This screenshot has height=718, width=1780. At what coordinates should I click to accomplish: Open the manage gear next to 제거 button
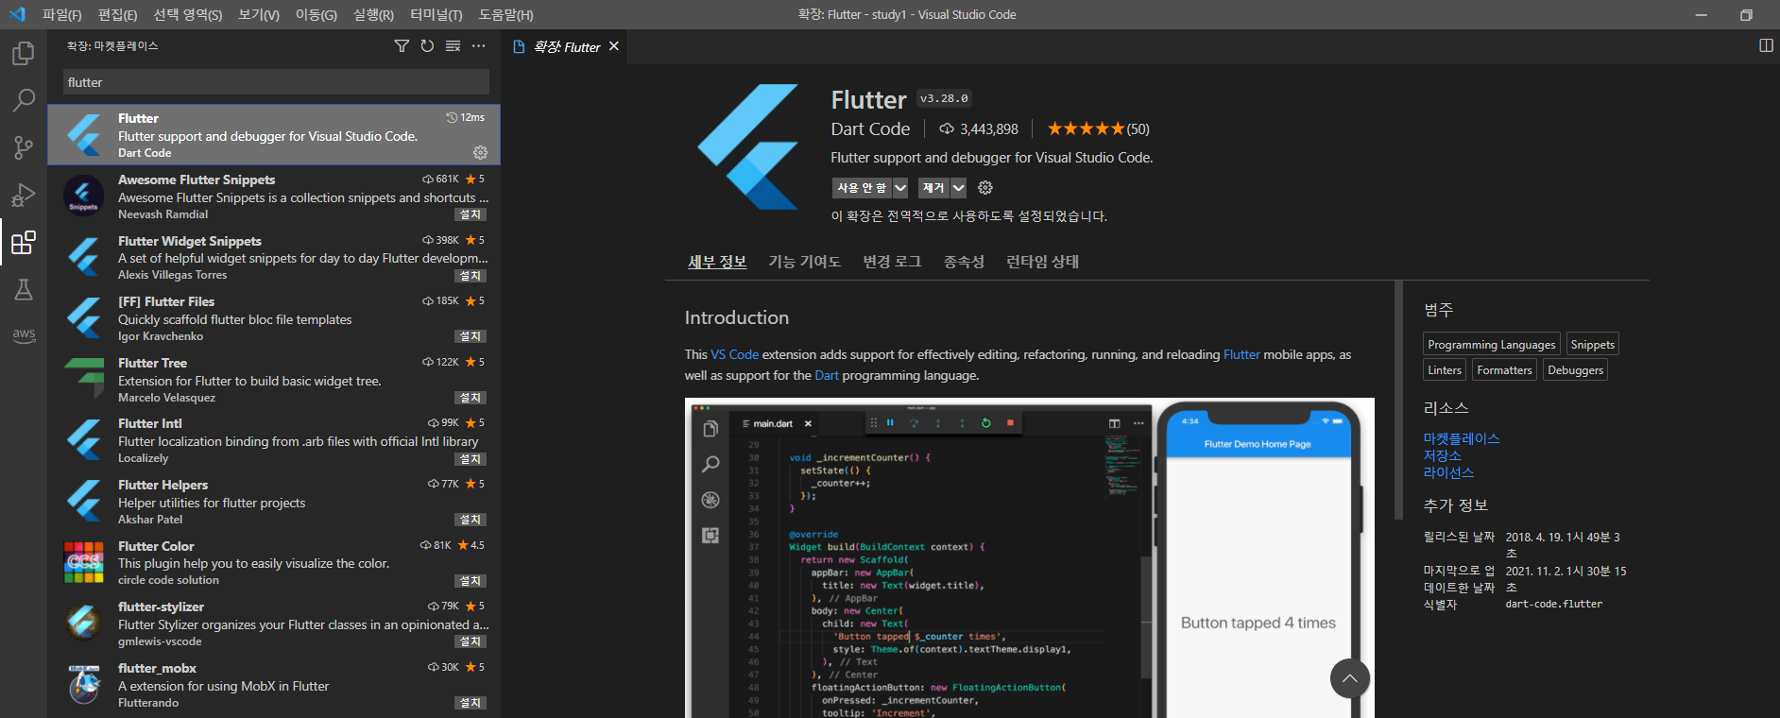[x=985, y=188]
